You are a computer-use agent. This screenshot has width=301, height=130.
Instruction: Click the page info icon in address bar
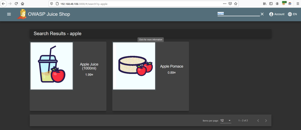pyautogui.click(x=57, y=4)
